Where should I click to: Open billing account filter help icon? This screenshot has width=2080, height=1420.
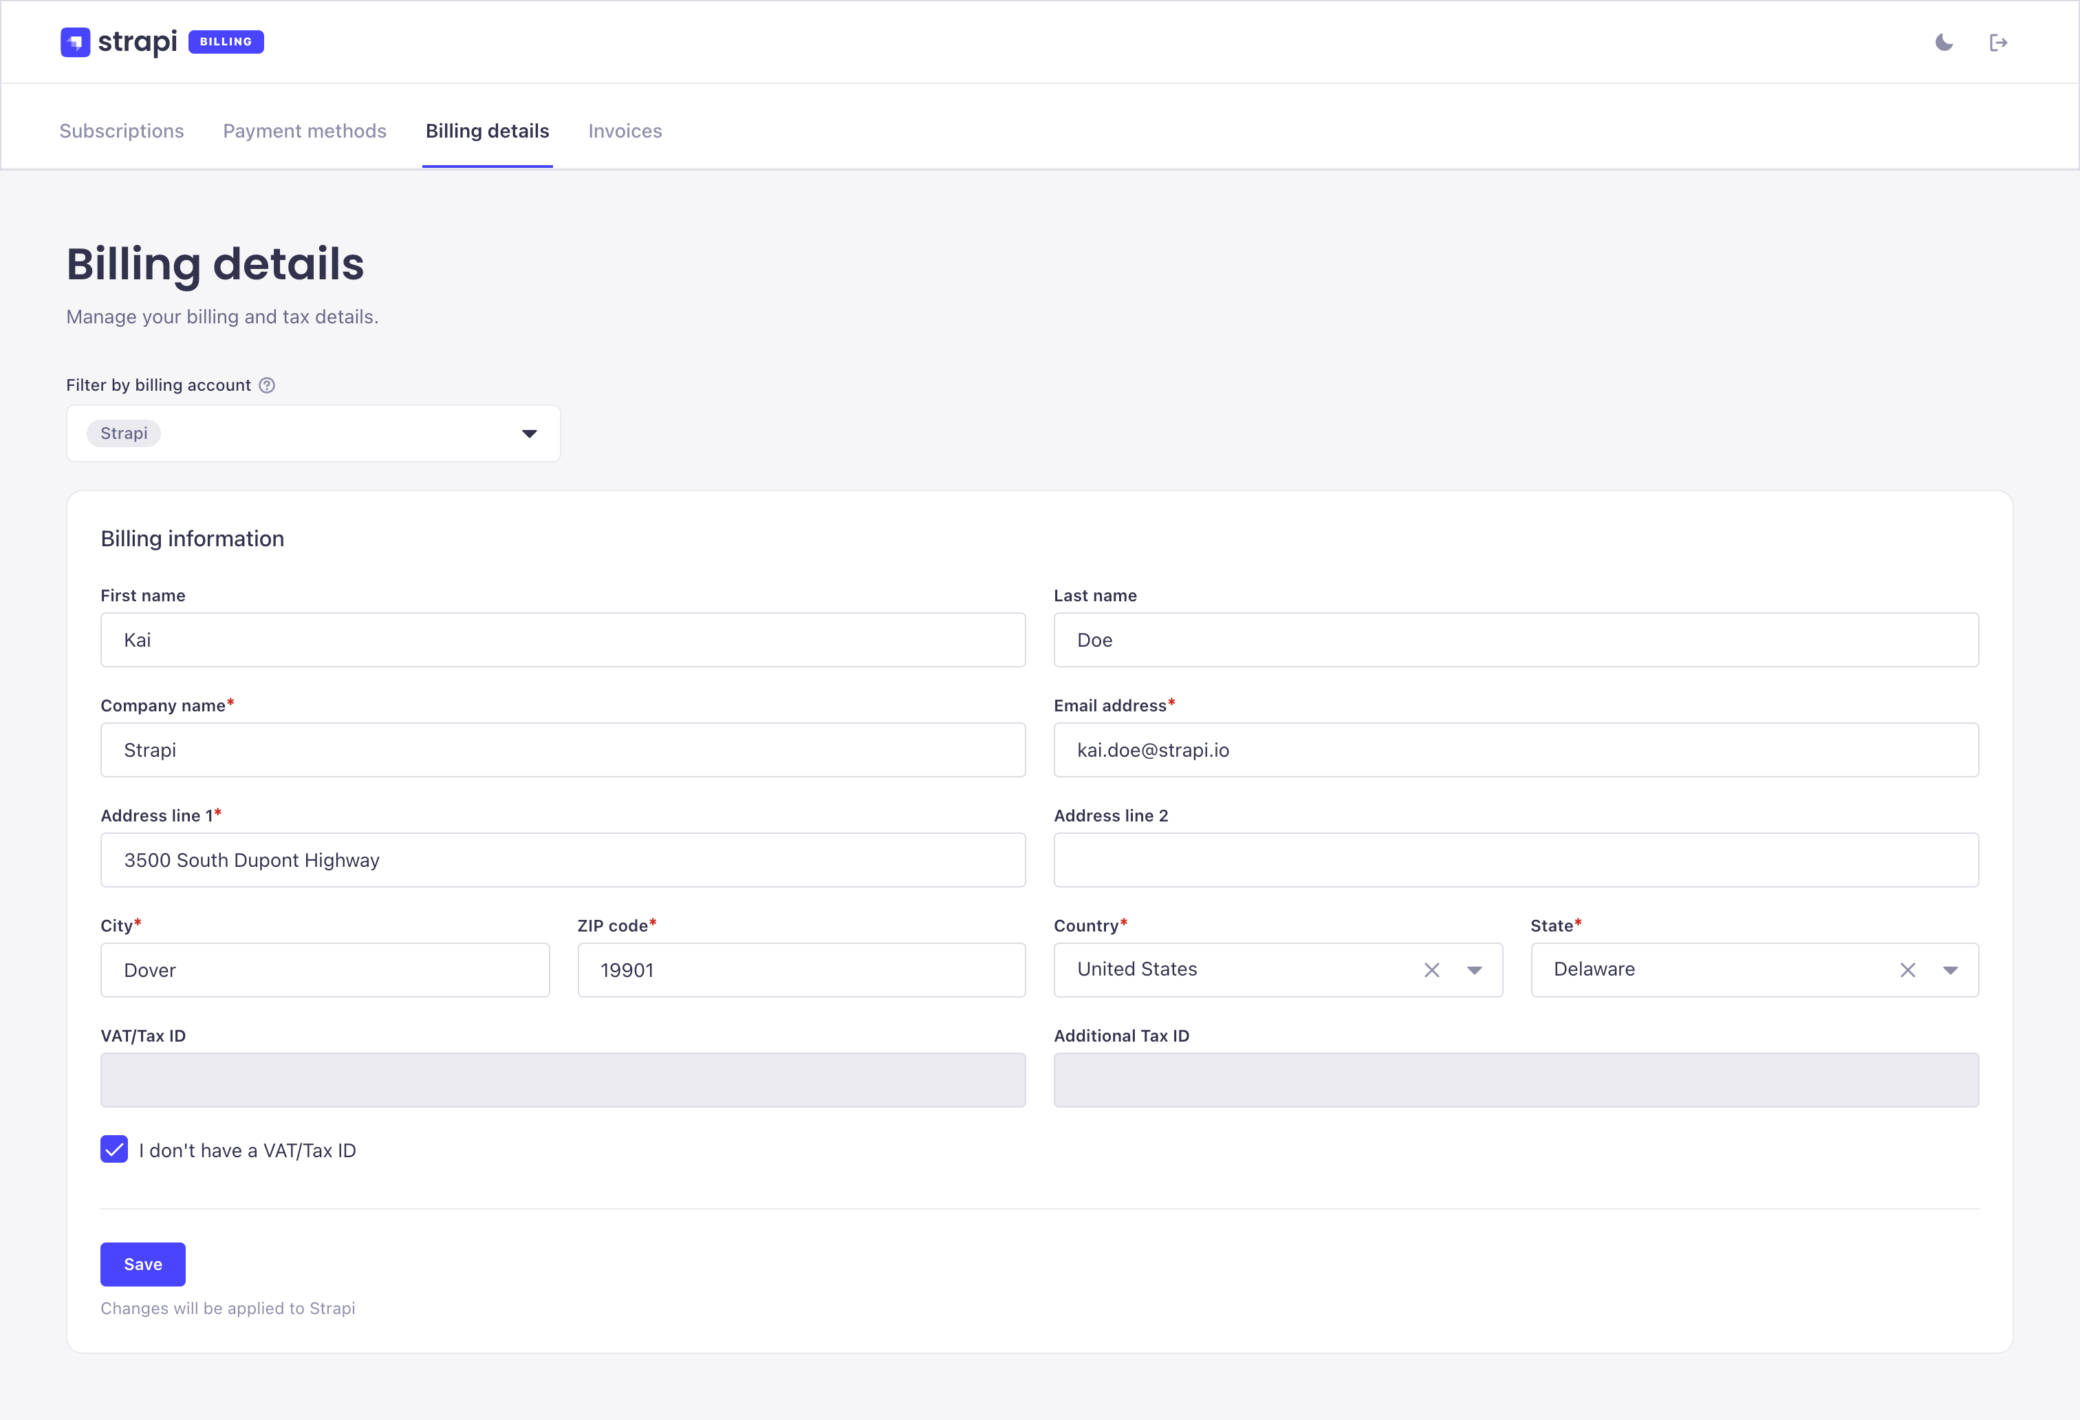click(x=267, y=385)
